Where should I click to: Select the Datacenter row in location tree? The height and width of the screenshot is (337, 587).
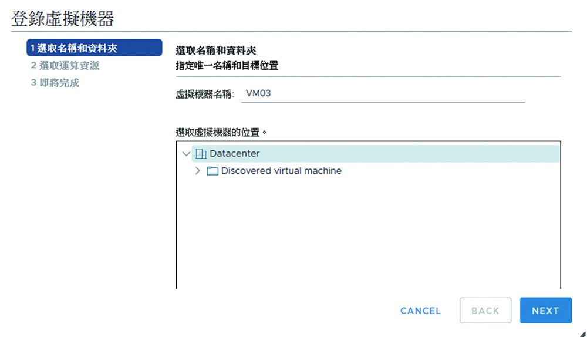click(376, 153)
